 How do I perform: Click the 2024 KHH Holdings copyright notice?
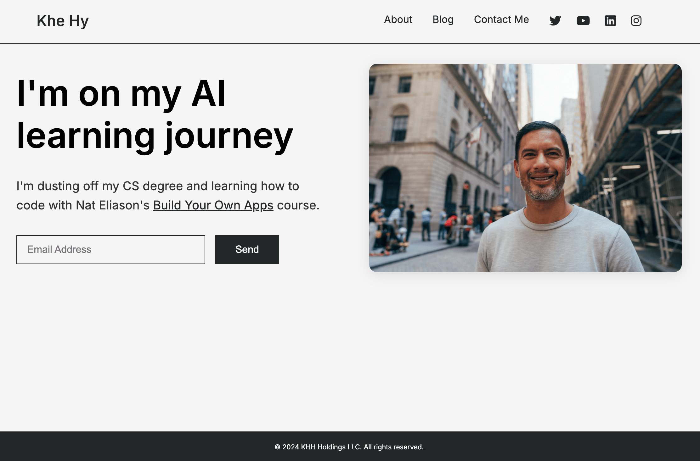point(349,447)
